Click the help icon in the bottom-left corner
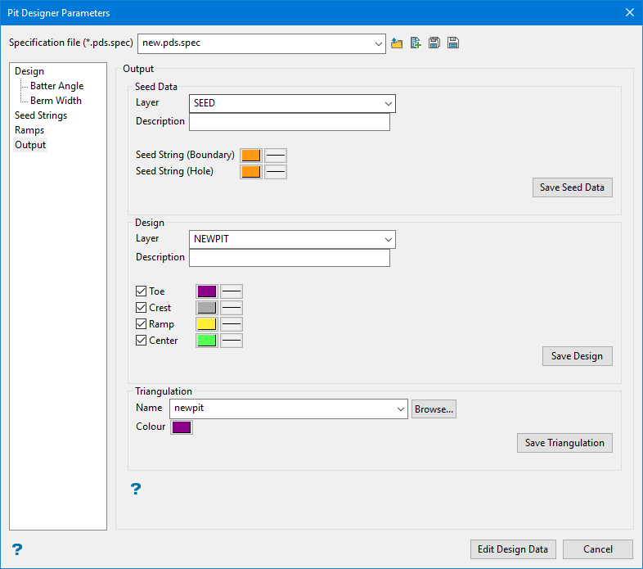Image resolution: width=643 pixels, height=569 pixels. 16,549
